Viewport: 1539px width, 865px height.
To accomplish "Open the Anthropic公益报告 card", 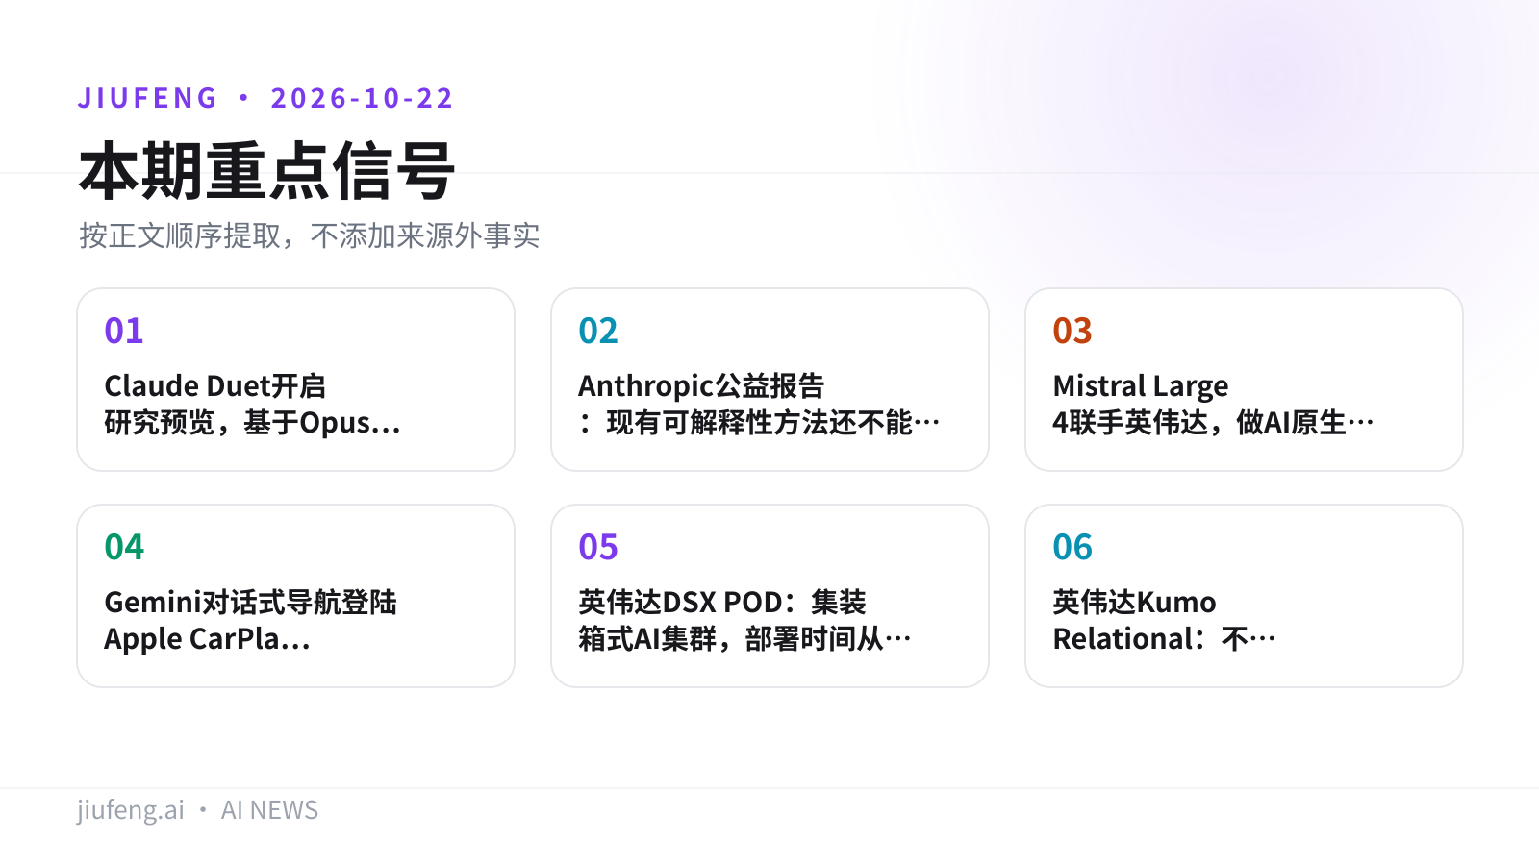I will pyautogui.click(x=769, y=380).
